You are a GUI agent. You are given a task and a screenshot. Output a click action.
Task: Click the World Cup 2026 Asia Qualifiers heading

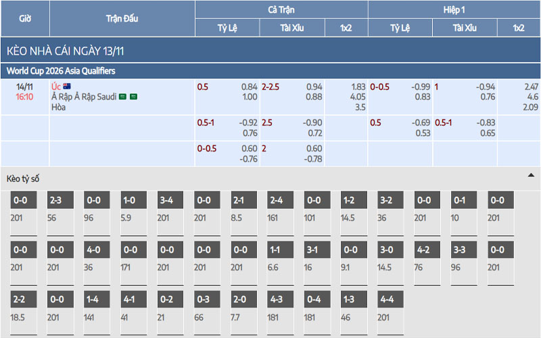pyautogui.click(x=61, y=70)
